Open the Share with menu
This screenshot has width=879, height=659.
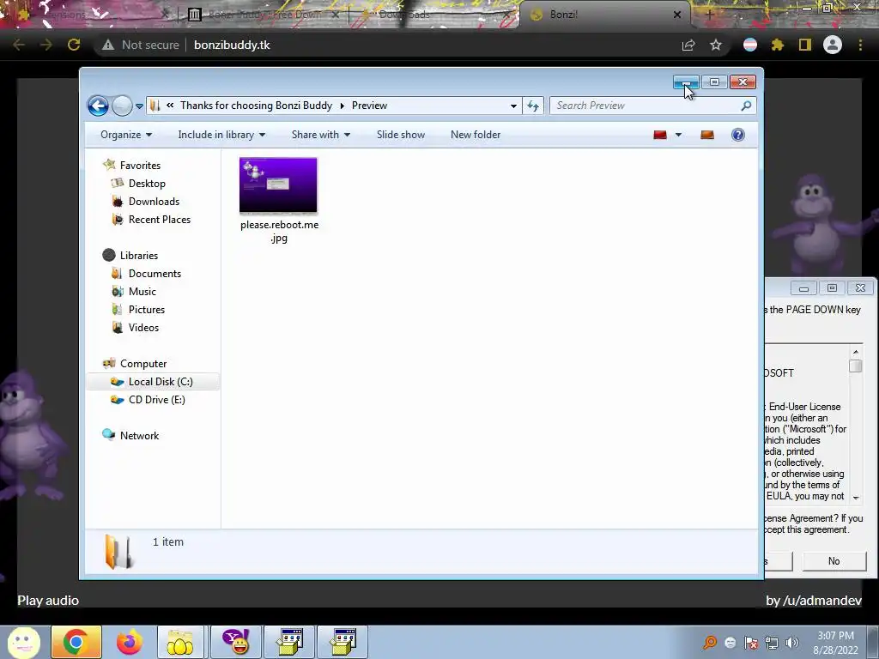321,135
